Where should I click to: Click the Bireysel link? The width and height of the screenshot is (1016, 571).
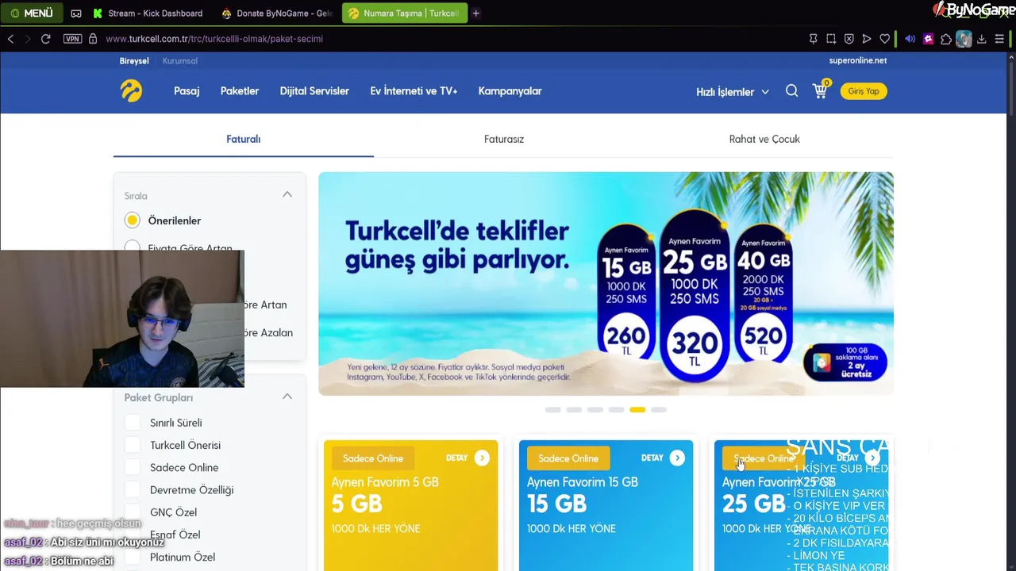[x=134, y=61]
